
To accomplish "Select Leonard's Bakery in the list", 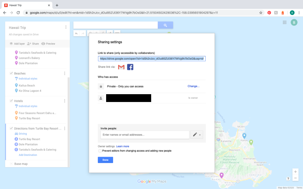I will 29,58.
